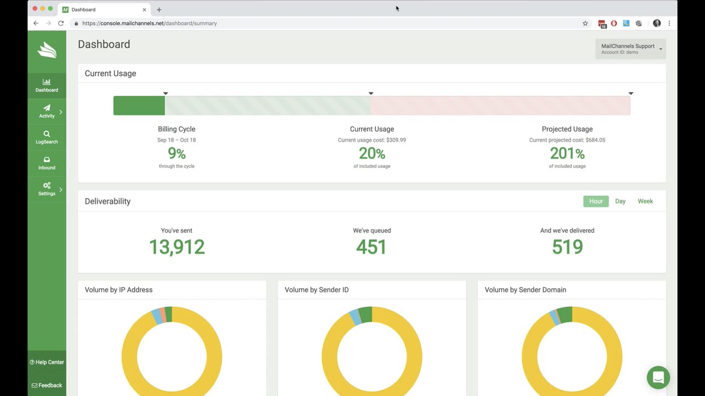Click the 201% projected usage value
Screen dimensions: 705x396
567,154
